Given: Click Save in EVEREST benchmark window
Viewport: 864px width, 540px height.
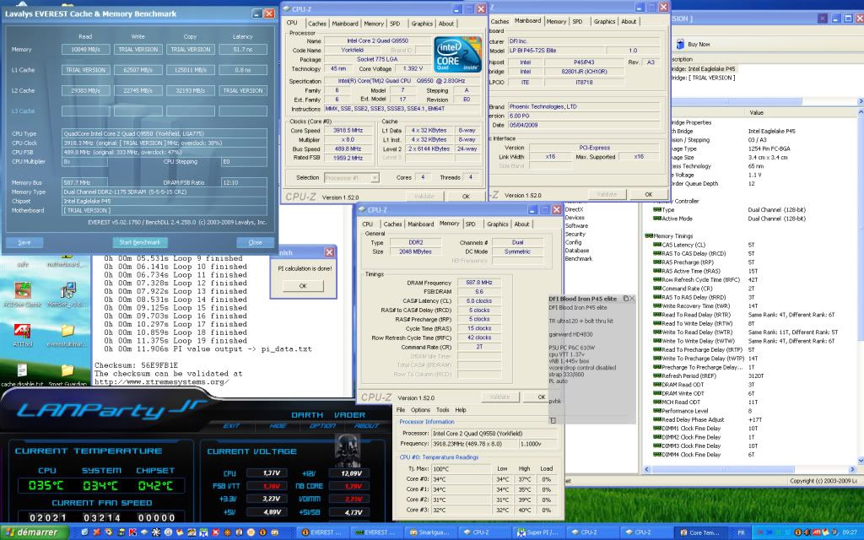Looking at the screenshot, I should (x=24, y=242).
